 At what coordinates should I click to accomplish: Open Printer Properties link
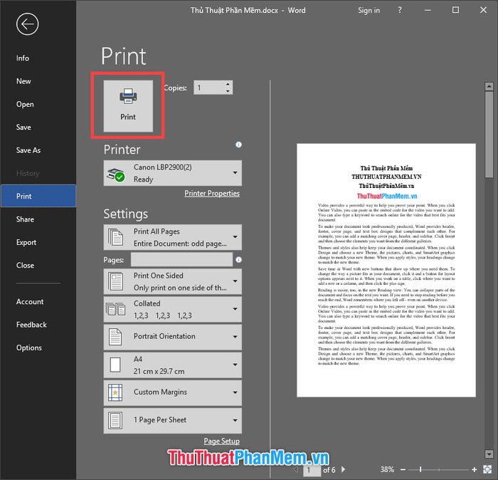pyautogui.click(x=212, y=193)
